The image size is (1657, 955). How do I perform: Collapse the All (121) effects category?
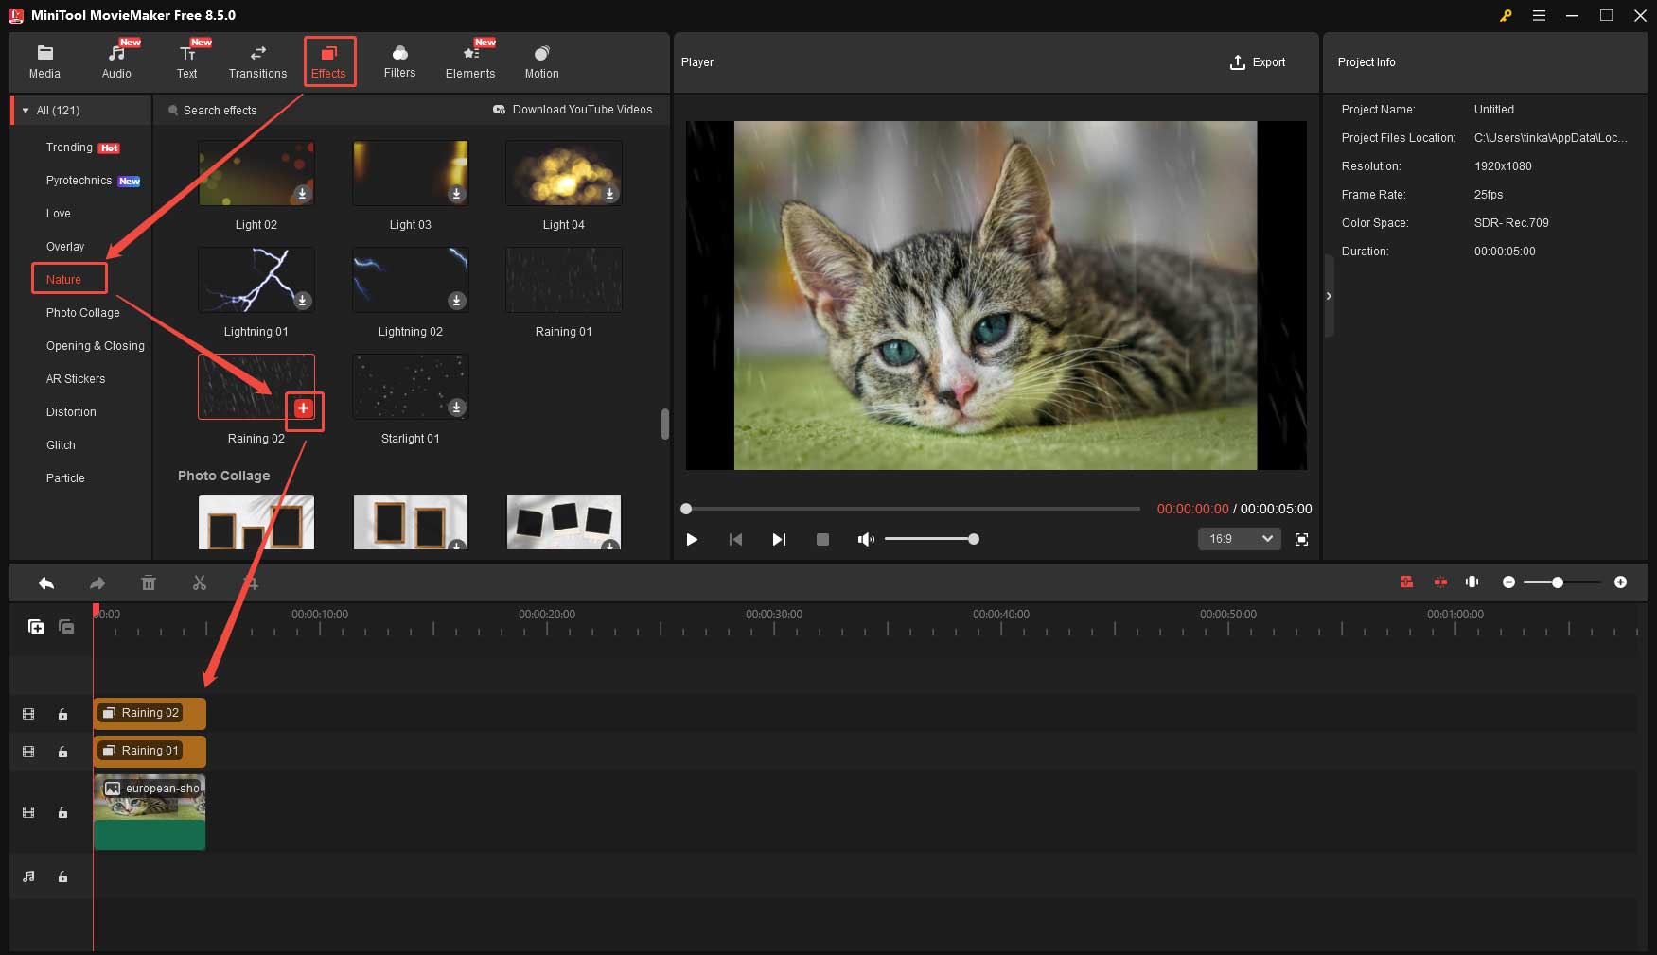click(x=25, y=110)
